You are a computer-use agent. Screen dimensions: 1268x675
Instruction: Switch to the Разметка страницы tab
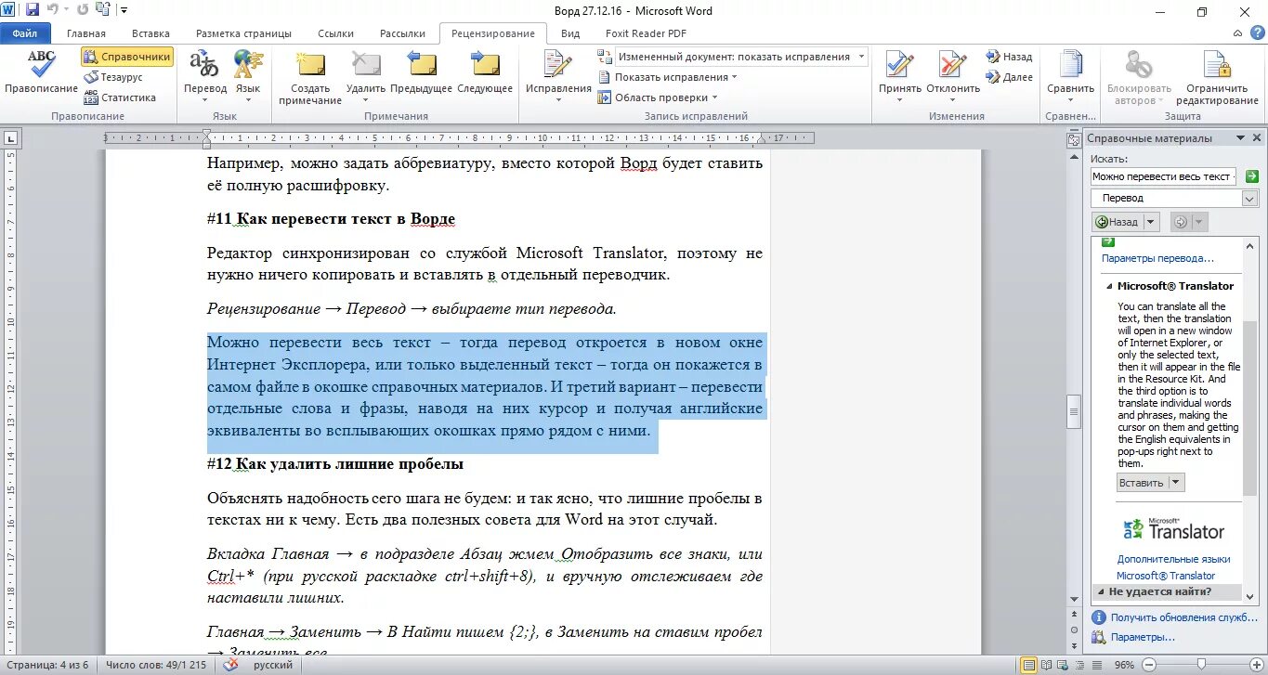pos(243,33)
